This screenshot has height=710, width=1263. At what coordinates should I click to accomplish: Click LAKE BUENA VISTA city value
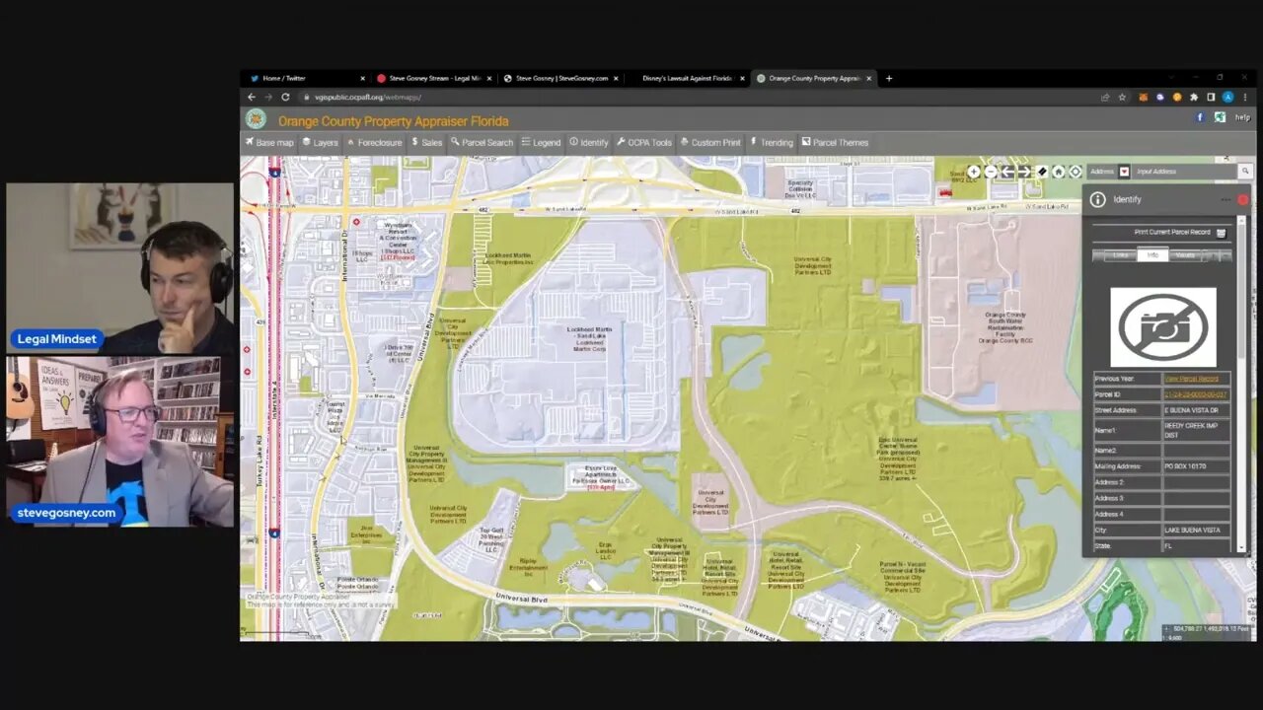(x=1192, y=531)
